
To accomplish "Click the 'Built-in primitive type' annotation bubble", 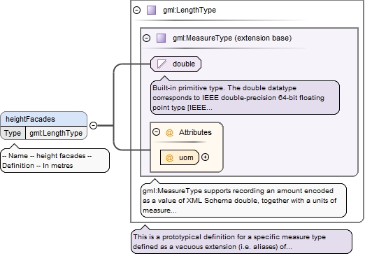I will click(x=245, y=98).
